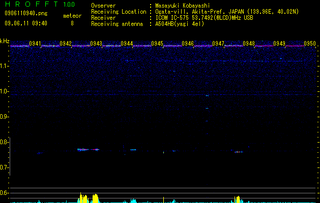Click the 0942 time marker
320x203 pixels.
(66, 44)
